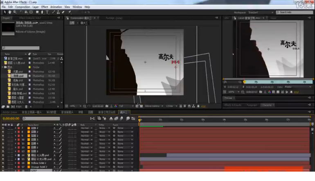The height and width of the screenshot is (181, 315).
Task: Select the Rectangle shape tool
Action: click(37, 12)
